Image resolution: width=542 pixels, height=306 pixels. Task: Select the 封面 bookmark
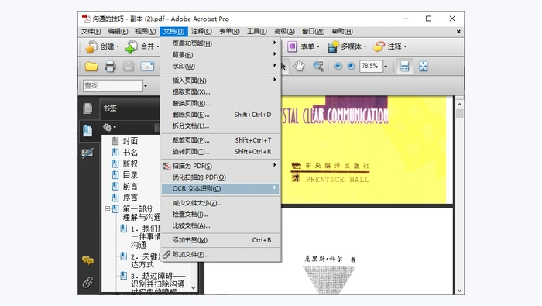click(x=130, y=141)
